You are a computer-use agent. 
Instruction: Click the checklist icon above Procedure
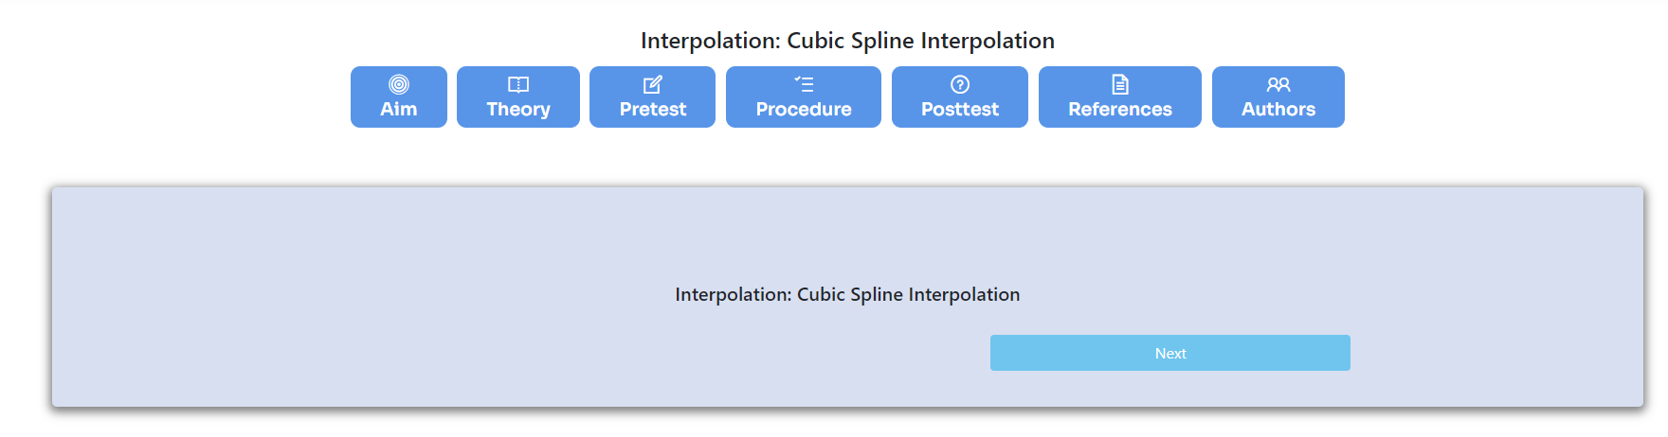pos(804,84)
